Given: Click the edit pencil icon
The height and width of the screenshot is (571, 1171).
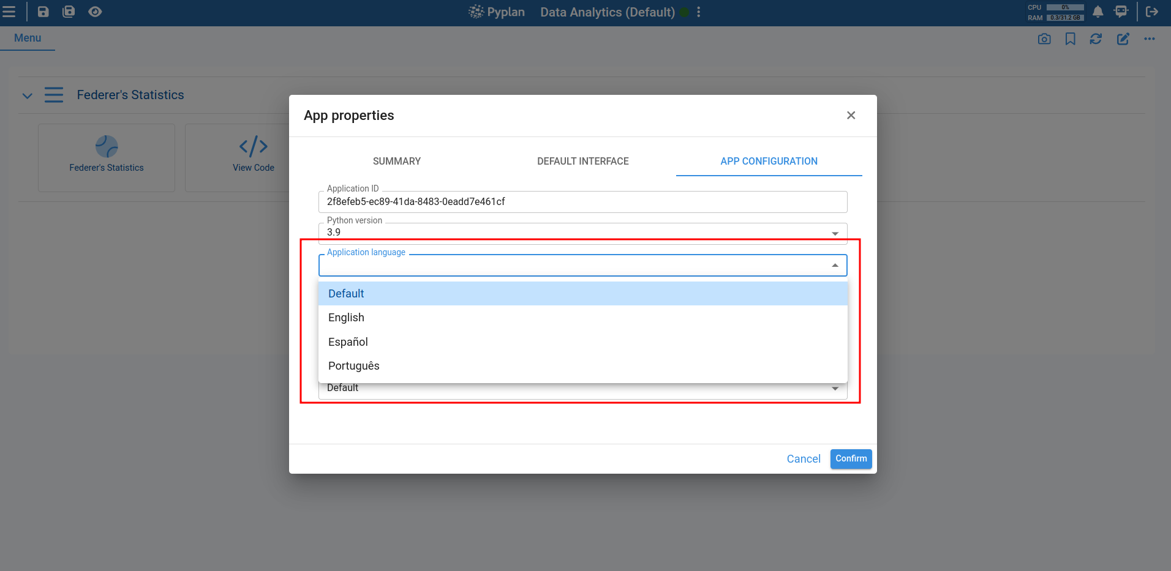Looking at the screenshot, I should tap(1123, 39).
